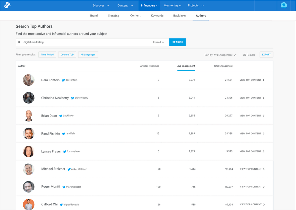The image size is (296, 210).
Task: View top content for Dara Fontein
Action: (x=252, y=80)
